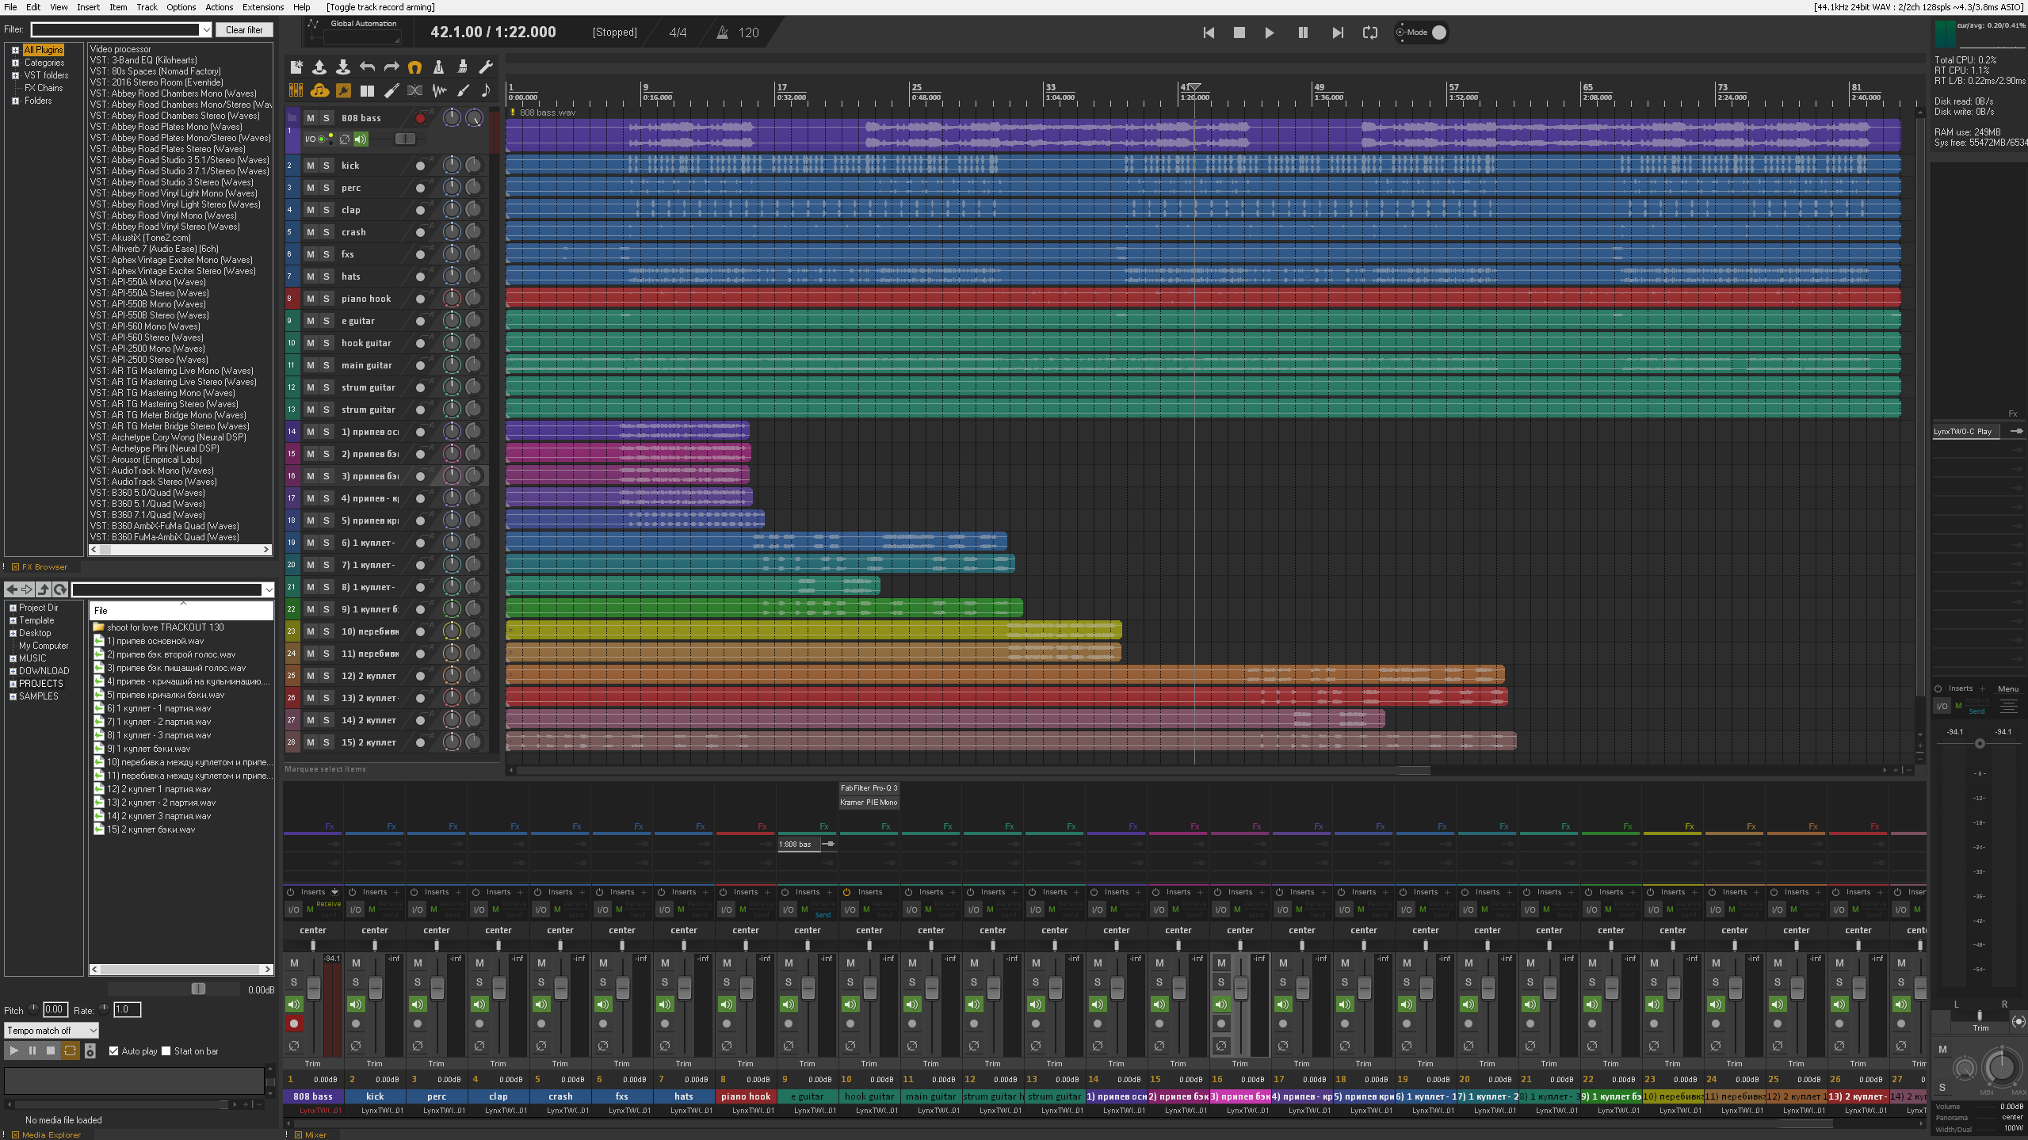Click the waveform icon in toolbar

pos(439,90)
